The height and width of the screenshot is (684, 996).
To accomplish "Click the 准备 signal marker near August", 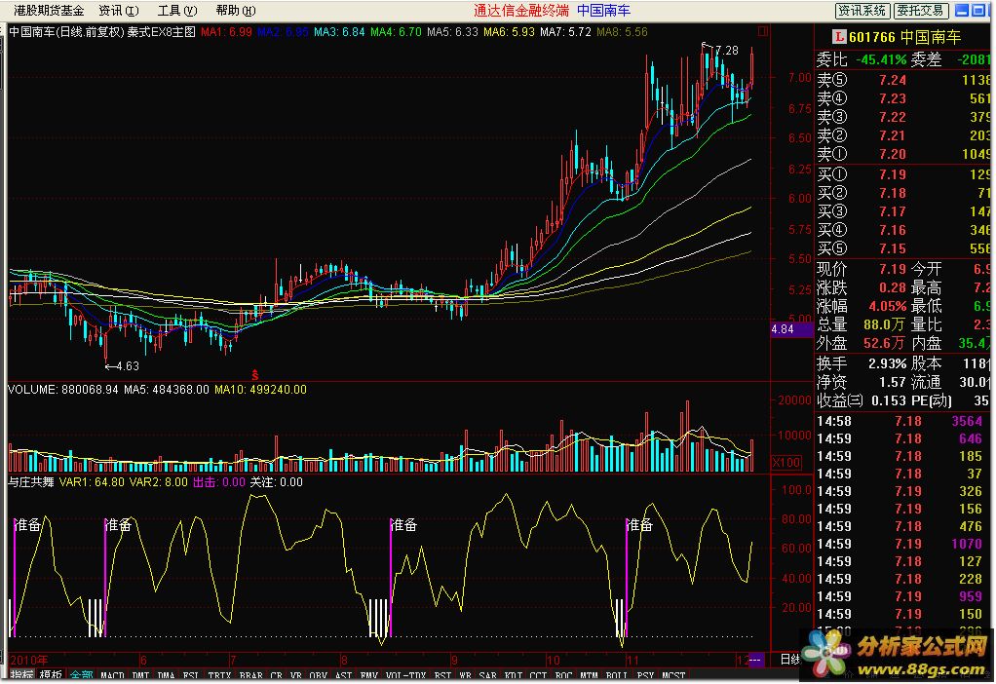I will point(404,524).
